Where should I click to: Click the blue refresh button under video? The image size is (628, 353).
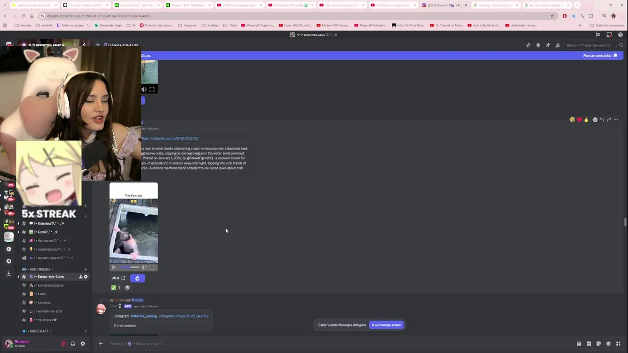[x=137, y=278]
